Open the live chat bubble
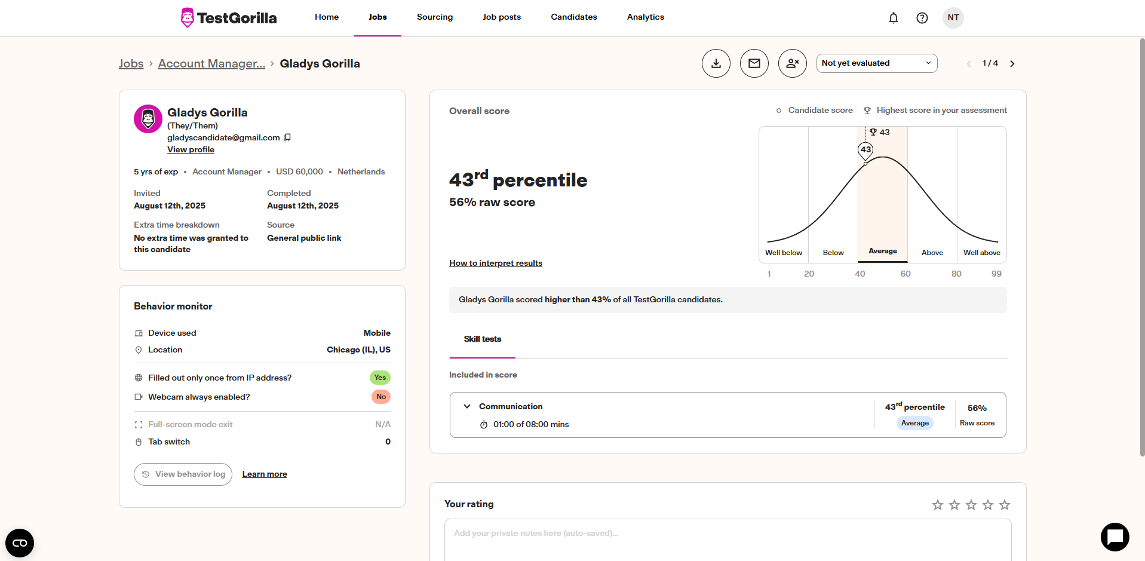1145x561 pixels. click(x=1115, y=537)
